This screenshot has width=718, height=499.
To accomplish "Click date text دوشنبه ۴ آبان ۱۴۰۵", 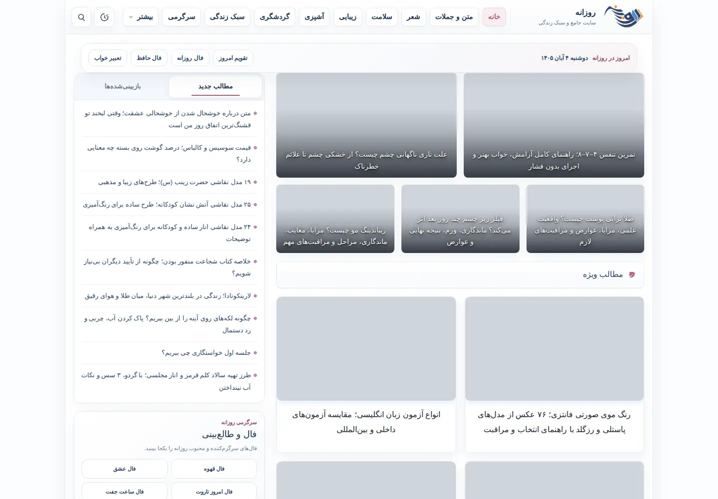I will 564,58.
